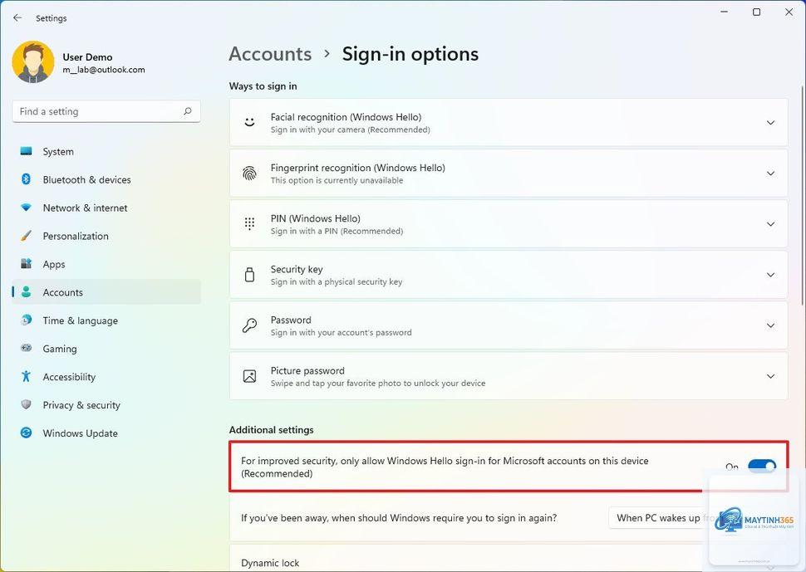Click the fingerprint icon

(249, 173)
